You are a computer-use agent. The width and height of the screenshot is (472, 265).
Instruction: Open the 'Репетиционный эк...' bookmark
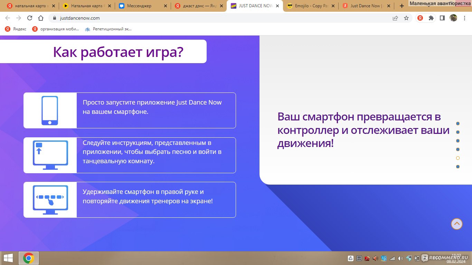(x=108, y=29)
